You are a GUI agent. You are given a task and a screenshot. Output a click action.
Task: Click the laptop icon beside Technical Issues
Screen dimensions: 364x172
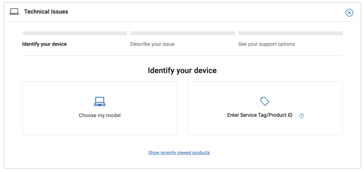tap(14, 12)
